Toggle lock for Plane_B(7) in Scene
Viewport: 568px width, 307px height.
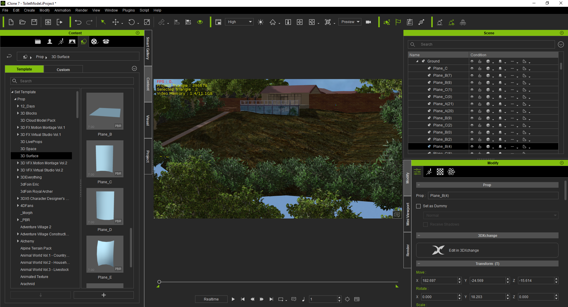pyautogui.click(x=480, y=75)
